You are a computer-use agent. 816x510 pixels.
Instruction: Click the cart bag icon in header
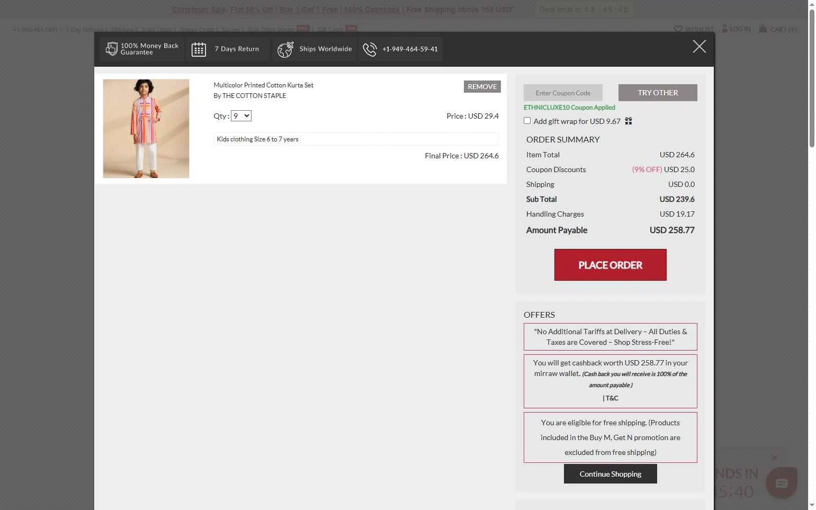point(763,29)
